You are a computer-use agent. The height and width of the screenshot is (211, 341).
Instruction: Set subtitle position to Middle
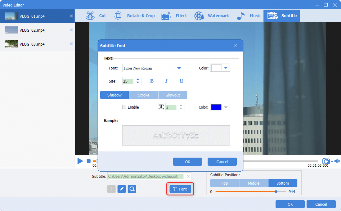(253, 183)
